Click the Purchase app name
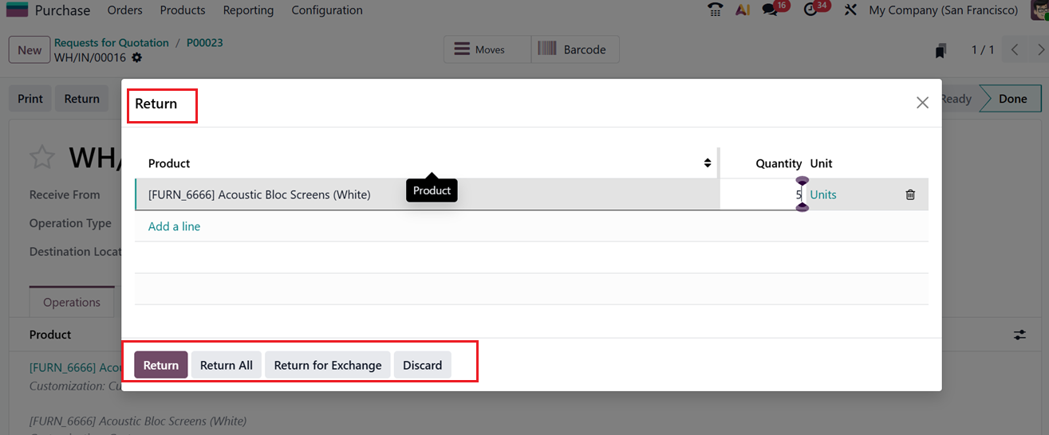 point(62,10)
